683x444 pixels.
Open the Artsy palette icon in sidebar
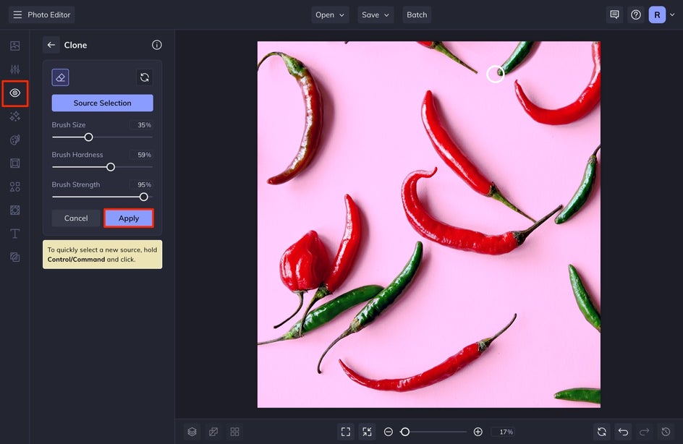[x=14, y=140]
